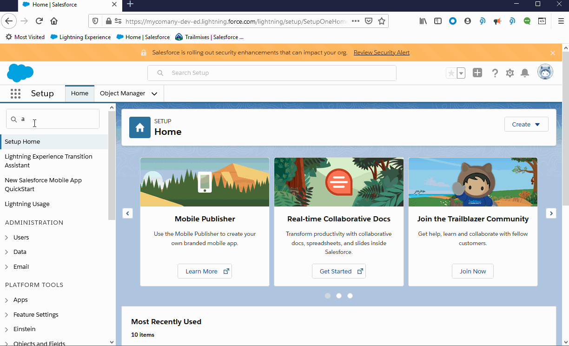Viewport: 569px width, 346px height.
Task: Expand the Users tree node
Action: coord(7,238)
